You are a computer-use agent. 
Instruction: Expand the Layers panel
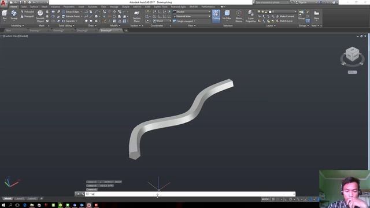[271, 25]
